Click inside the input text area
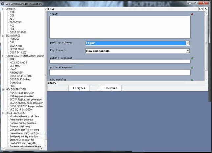Screen dimensions: 212x153 point(120,27)
